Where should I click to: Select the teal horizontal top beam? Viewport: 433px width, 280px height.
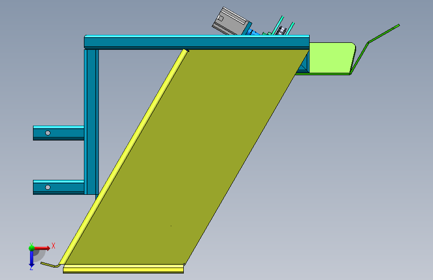pos(197,42)
